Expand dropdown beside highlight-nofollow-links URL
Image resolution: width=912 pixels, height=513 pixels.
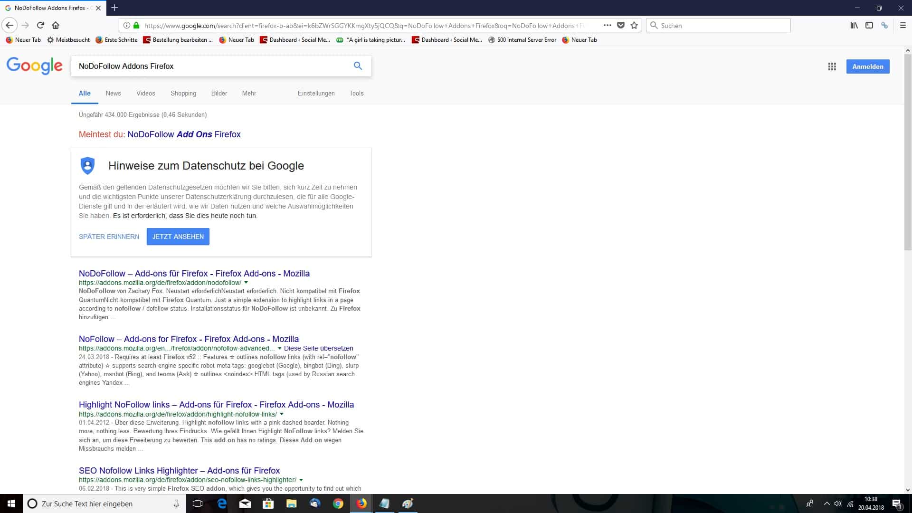[282, 414]
